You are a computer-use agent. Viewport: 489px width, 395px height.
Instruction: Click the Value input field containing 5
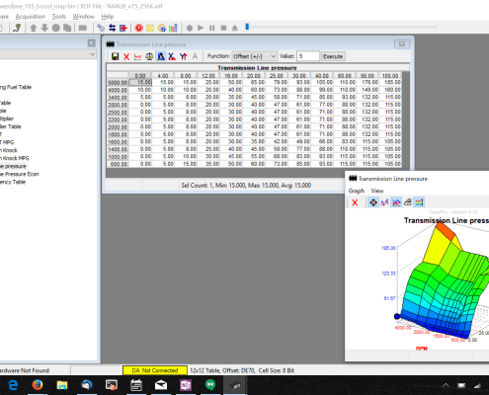[308, 56]
